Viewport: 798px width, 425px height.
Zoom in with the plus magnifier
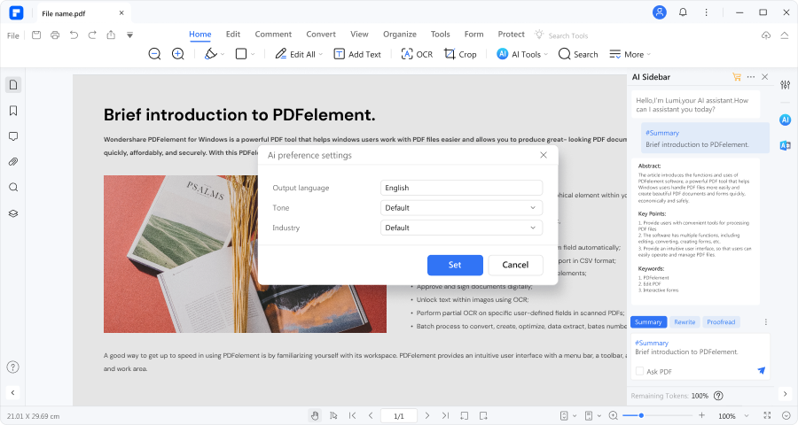(x=177, y=54)
